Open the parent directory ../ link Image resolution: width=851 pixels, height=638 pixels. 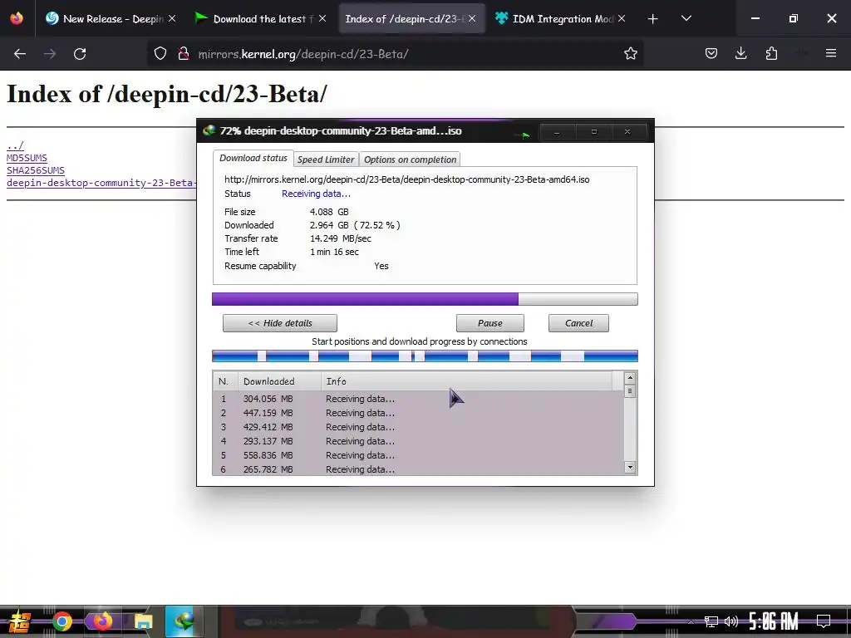point(15,145)
